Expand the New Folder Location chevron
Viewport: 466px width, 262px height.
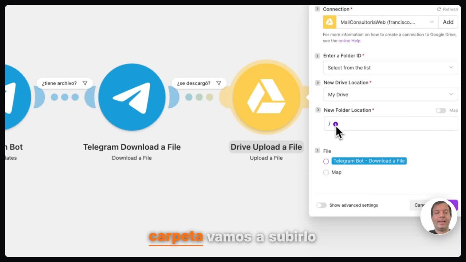coord(318,110)
